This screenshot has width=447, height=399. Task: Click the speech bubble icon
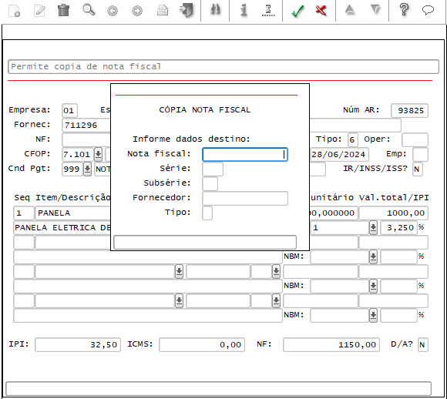point(428,10)
